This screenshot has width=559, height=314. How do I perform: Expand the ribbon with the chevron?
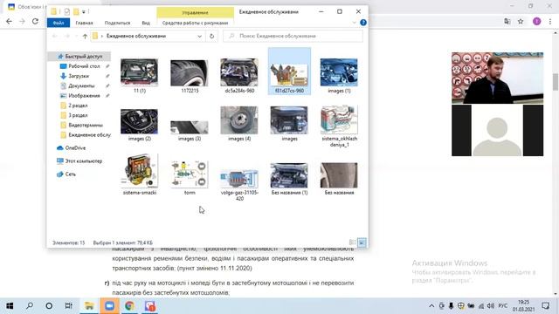click(354, 23)
